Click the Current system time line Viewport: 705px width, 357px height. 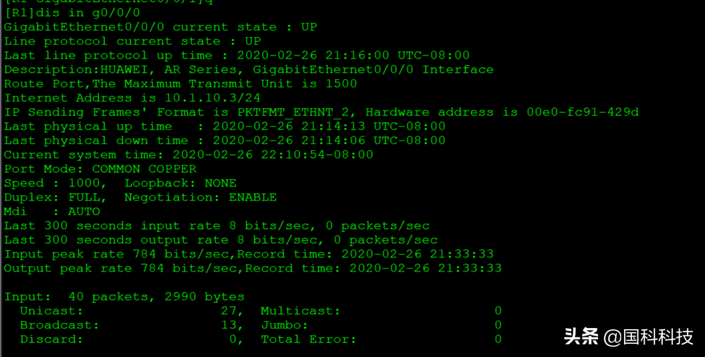point(188,154)
